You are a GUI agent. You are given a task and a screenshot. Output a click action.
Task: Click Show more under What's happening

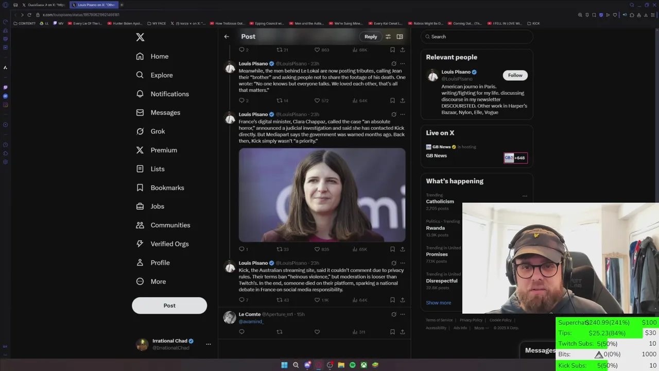pos(438,302)
